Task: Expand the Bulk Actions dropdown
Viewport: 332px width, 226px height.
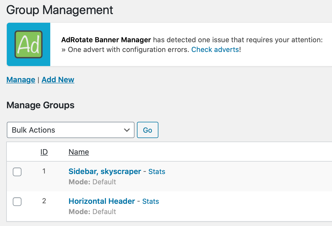Action: click(70, 130)
